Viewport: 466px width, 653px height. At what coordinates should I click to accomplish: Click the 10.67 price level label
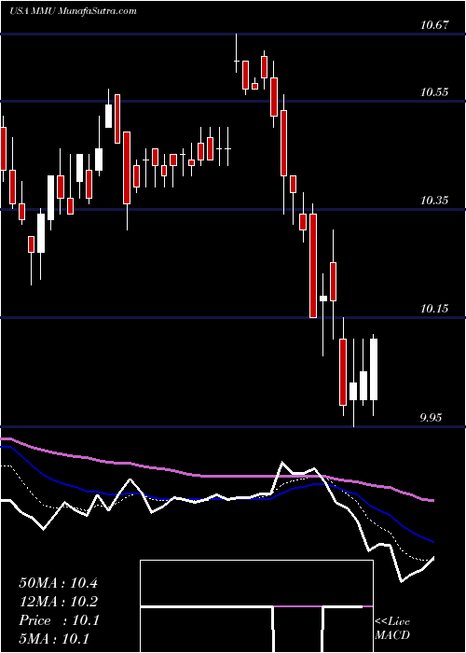pos(434,25)
